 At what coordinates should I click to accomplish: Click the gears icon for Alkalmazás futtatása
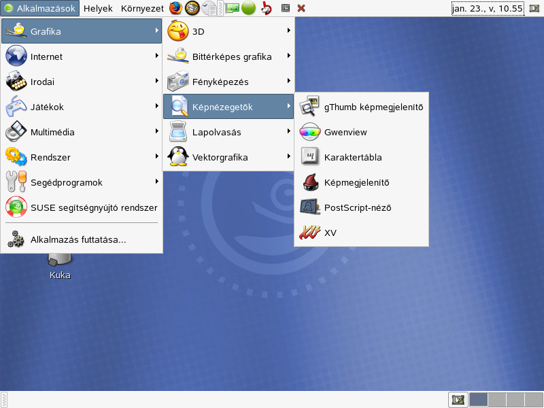(x=16, y=239)
